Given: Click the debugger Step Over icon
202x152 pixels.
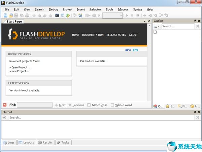Looking at the screenshot, I should coord(155,16).
